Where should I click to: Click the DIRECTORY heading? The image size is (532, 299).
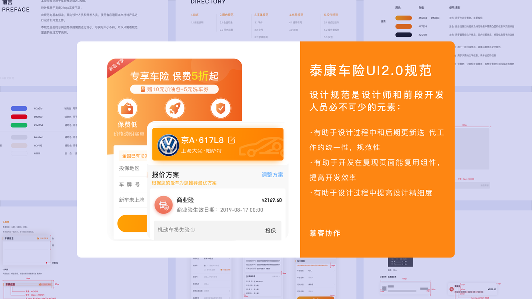coord(208,2)
